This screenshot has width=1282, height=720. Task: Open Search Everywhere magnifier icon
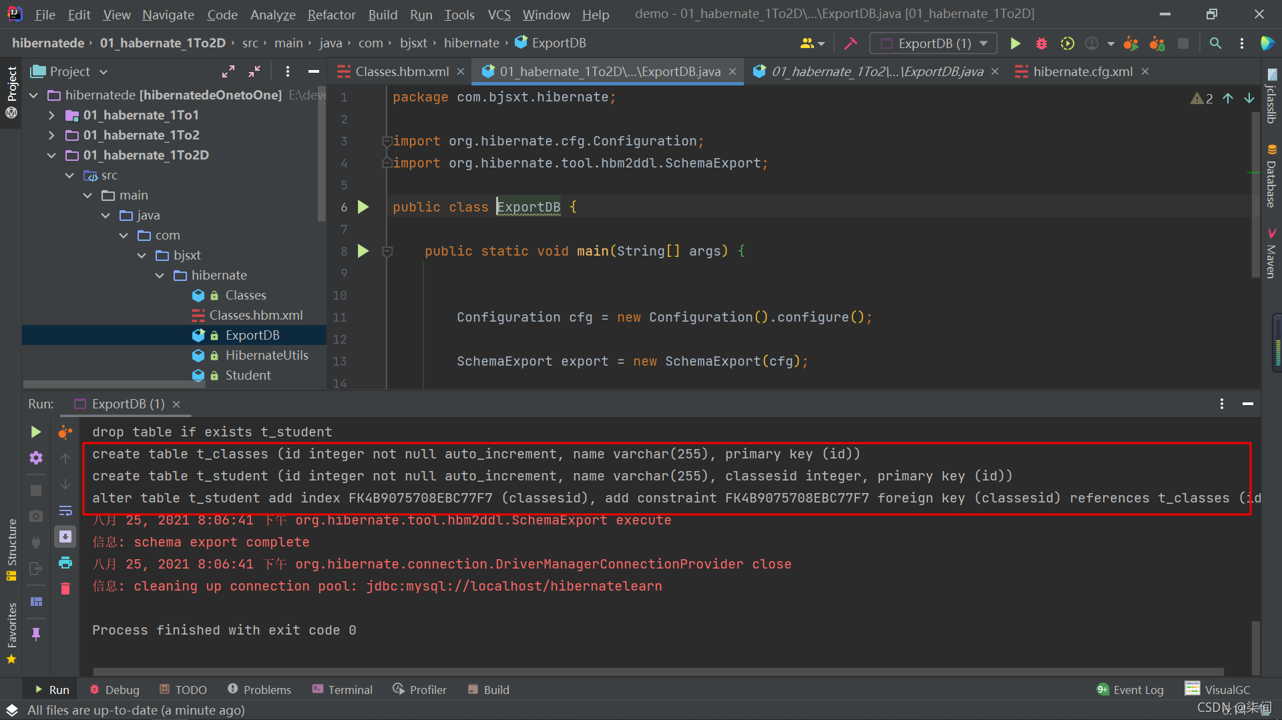click(x=1215, y=43)
